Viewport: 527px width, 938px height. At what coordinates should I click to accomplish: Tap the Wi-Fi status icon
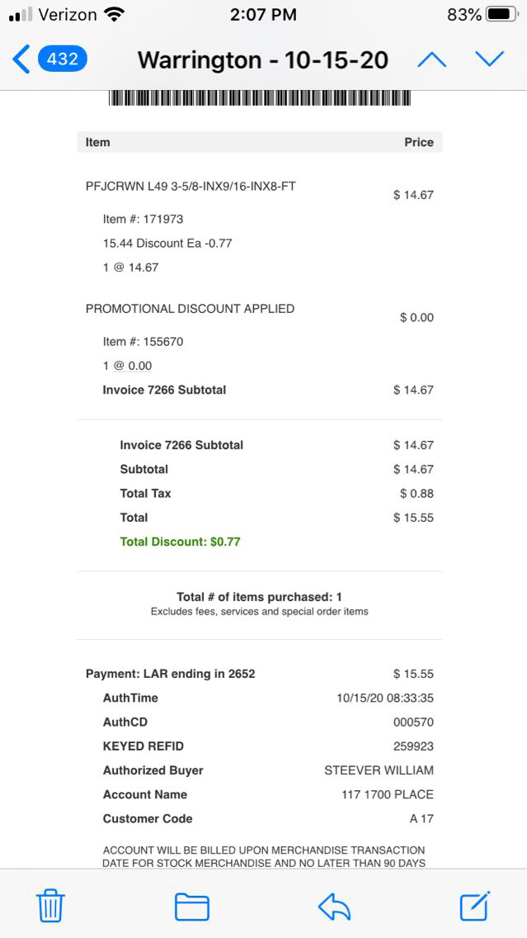[115, 15]
